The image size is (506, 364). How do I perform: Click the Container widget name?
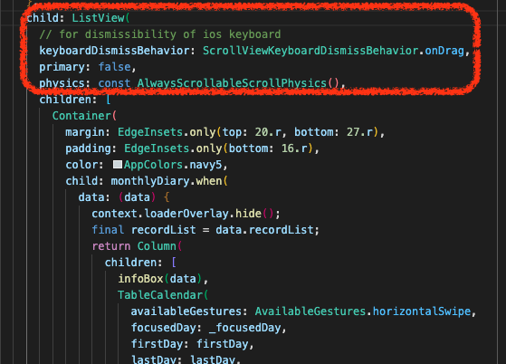click(x=81, y=116)
